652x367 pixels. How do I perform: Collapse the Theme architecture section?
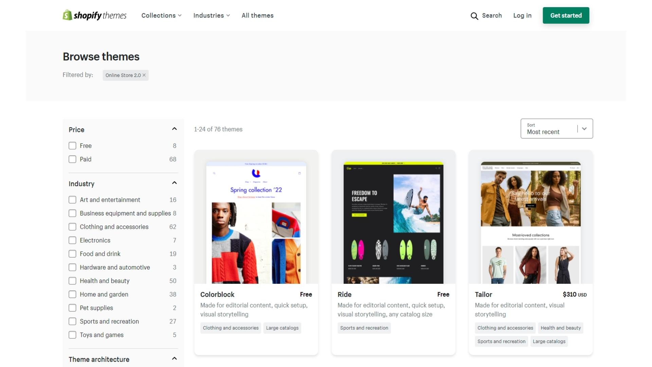174,359
